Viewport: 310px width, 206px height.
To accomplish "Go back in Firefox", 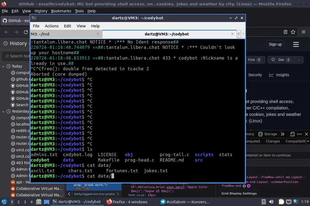I will coord(6,32).
